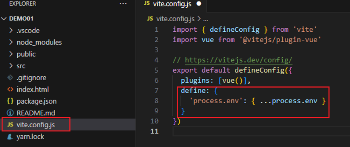Screen dimensions: 350x147
Task: Click line number 11 in the gutter
Action: pos(155,131)
